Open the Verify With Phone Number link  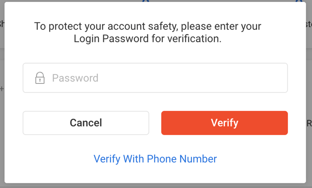(155, 159)
